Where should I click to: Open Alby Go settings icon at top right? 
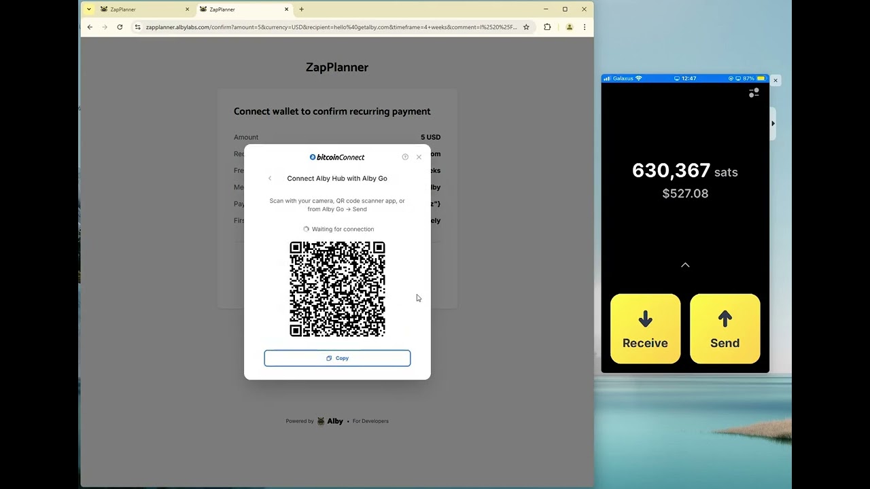(754, 92)
